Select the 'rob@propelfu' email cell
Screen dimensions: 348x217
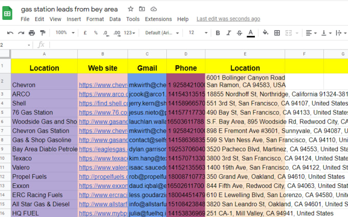147,177
